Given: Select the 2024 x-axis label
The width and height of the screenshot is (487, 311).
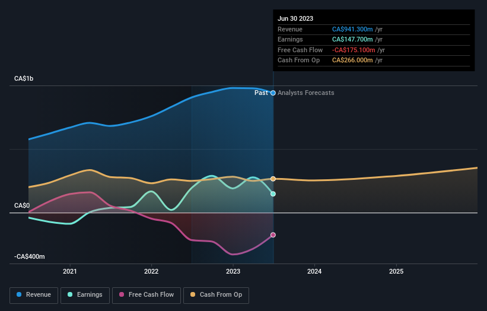Looking at the screenshot, I should [314, 271].
